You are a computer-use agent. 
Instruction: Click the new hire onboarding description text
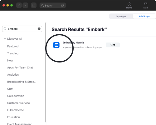(x=83, y=47)
